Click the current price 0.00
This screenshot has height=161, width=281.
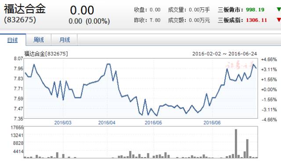tap(82, 10)
